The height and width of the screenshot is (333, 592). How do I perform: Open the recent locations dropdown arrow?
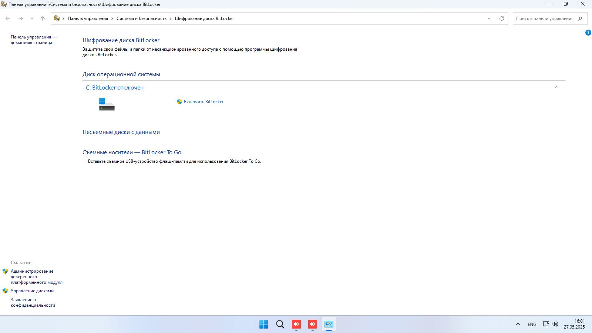(x=32, y=18)
